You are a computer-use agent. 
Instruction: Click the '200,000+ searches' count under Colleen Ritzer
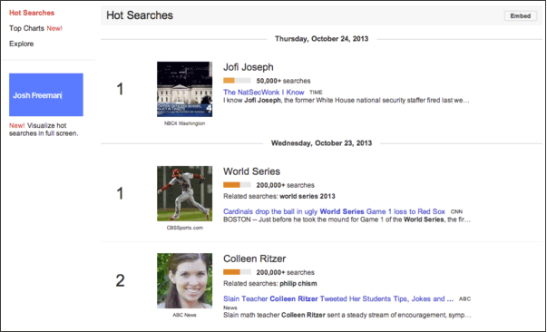pos(286,272)
